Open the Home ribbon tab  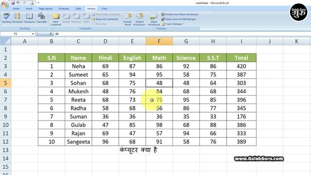pos(16,9)
